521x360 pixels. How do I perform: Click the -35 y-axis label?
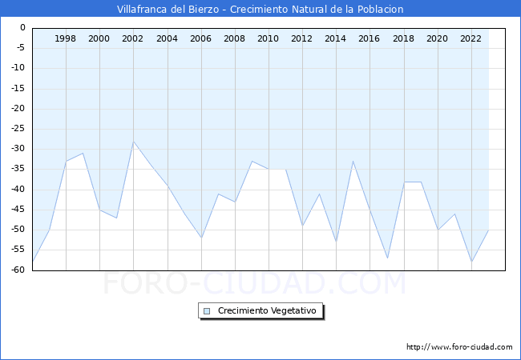pyautogui.click(x=18, y=169)
